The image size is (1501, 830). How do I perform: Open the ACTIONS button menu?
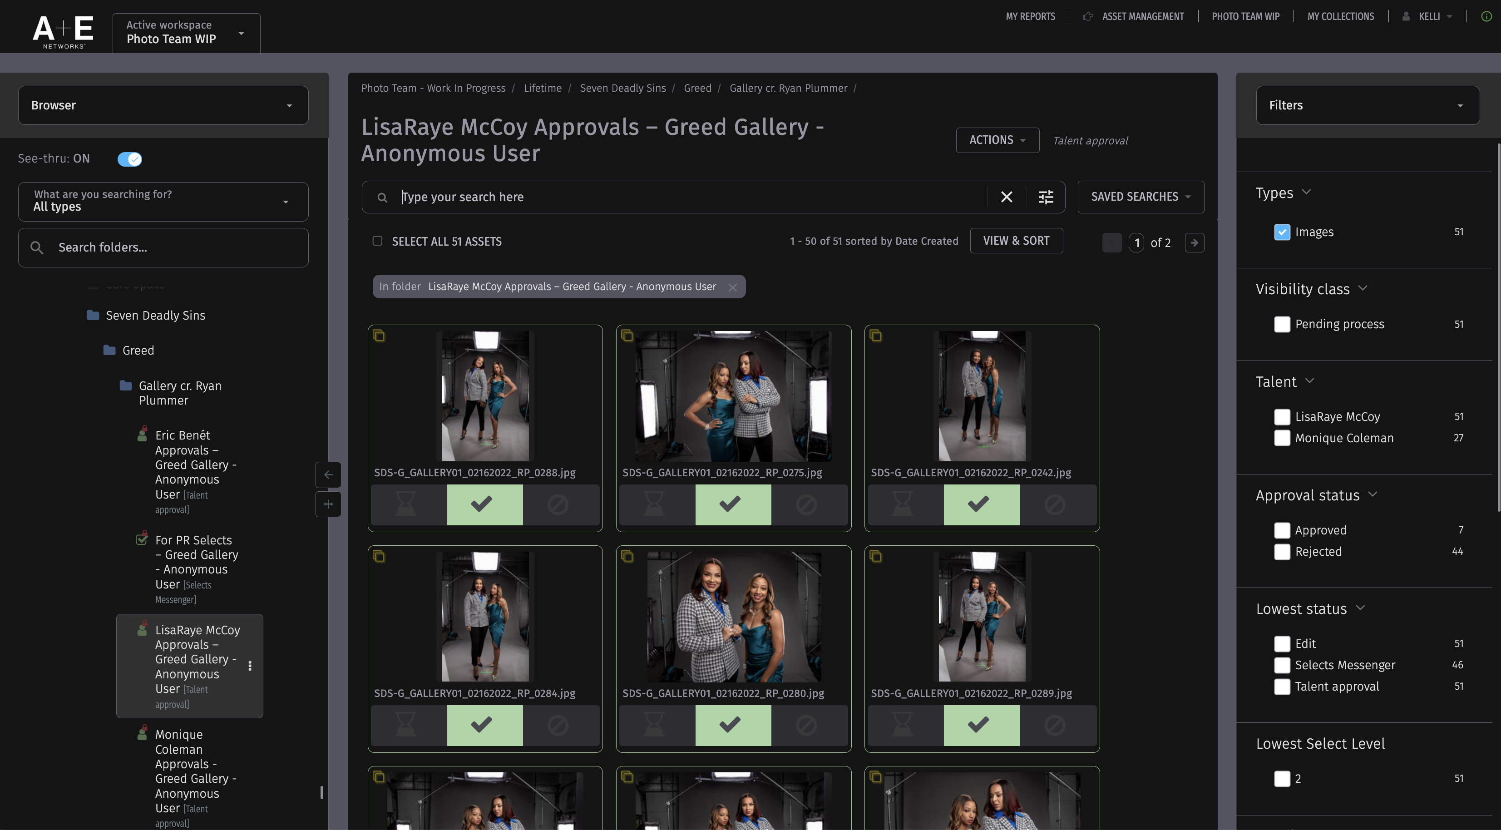coord(997,140)
